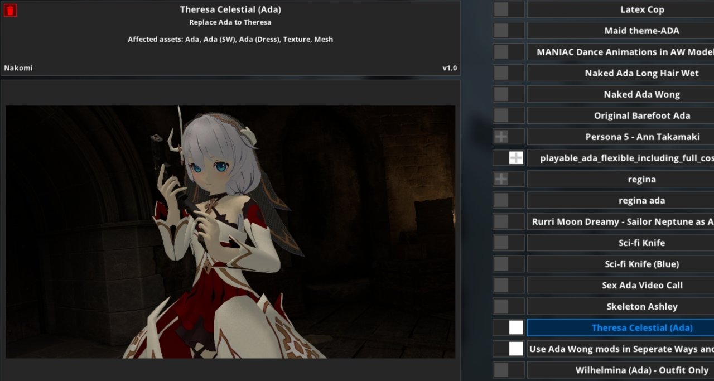Disable the Use Ada Wong mods toggle
This screenshot has width=714, height=381.
509,349
